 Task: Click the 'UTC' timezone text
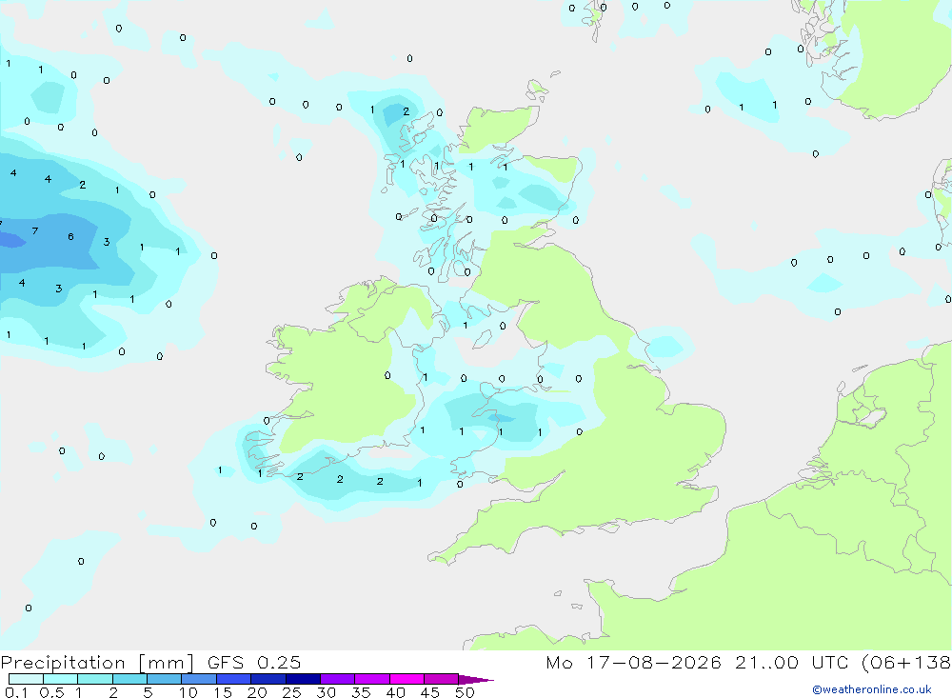830,662
